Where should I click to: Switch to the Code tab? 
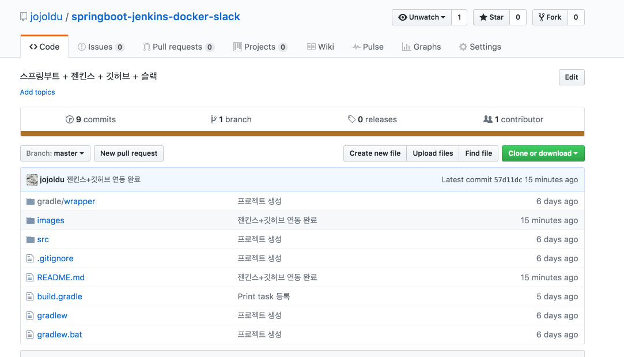(x=44, y=47)
